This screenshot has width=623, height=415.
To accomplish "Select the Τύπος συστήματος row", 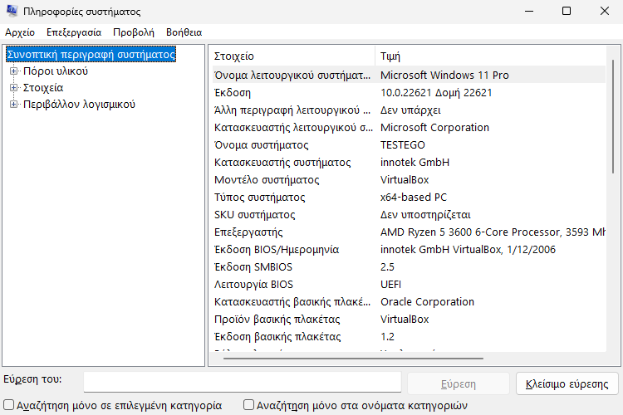I will 409,198.
